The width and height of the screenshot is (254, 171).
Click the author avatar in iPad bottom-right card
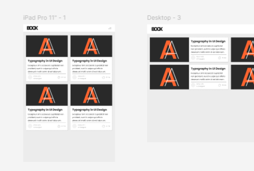[x=74, y=126]
